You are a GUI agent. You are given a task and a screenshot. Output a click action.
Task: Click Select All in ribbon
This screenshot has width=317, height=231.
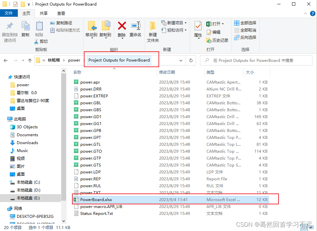tap(245, 23)
